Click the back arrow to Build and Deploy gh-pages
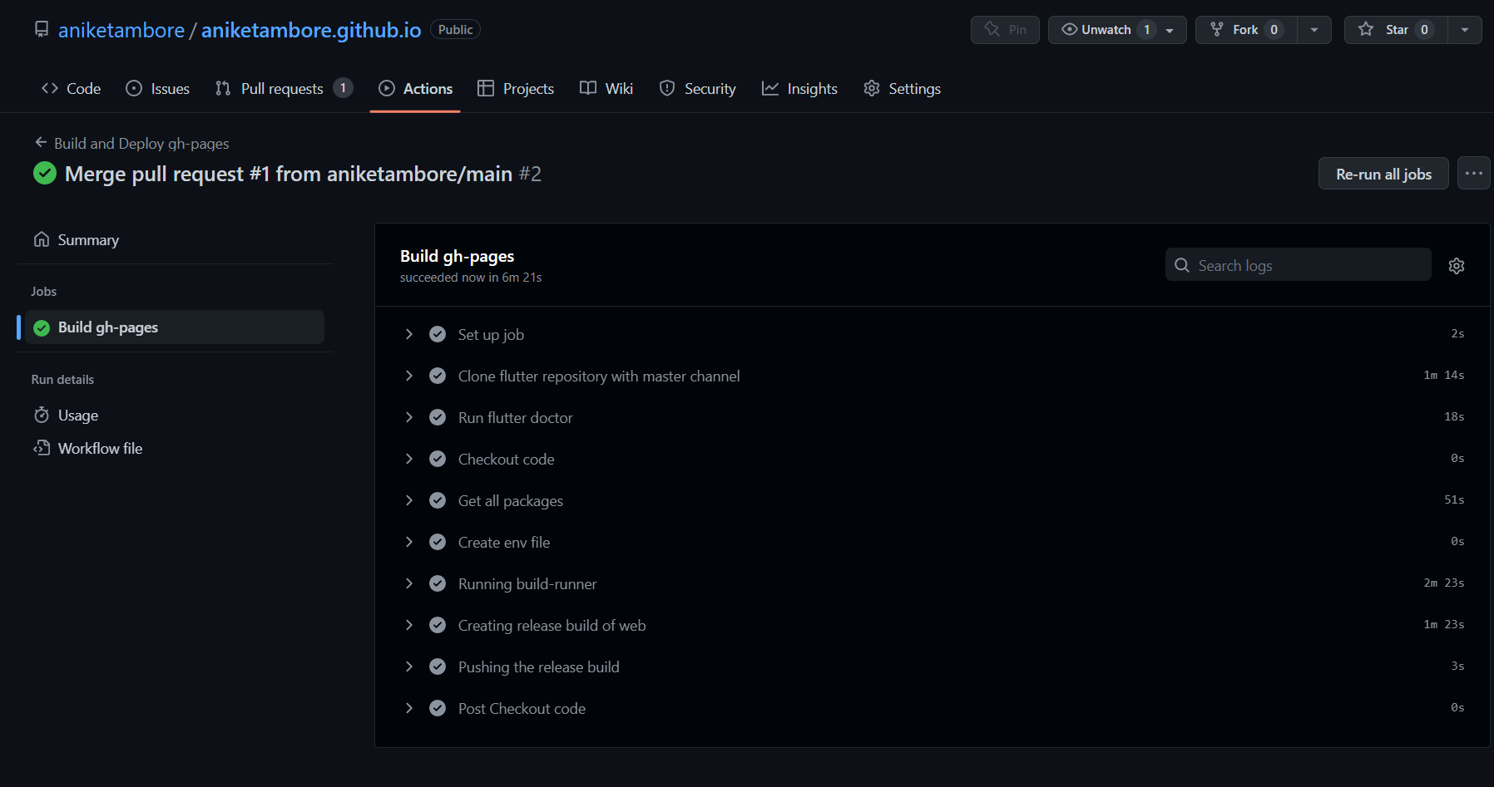The width and height of the screenshot is (1494, 787). click(x=41, y=142)
